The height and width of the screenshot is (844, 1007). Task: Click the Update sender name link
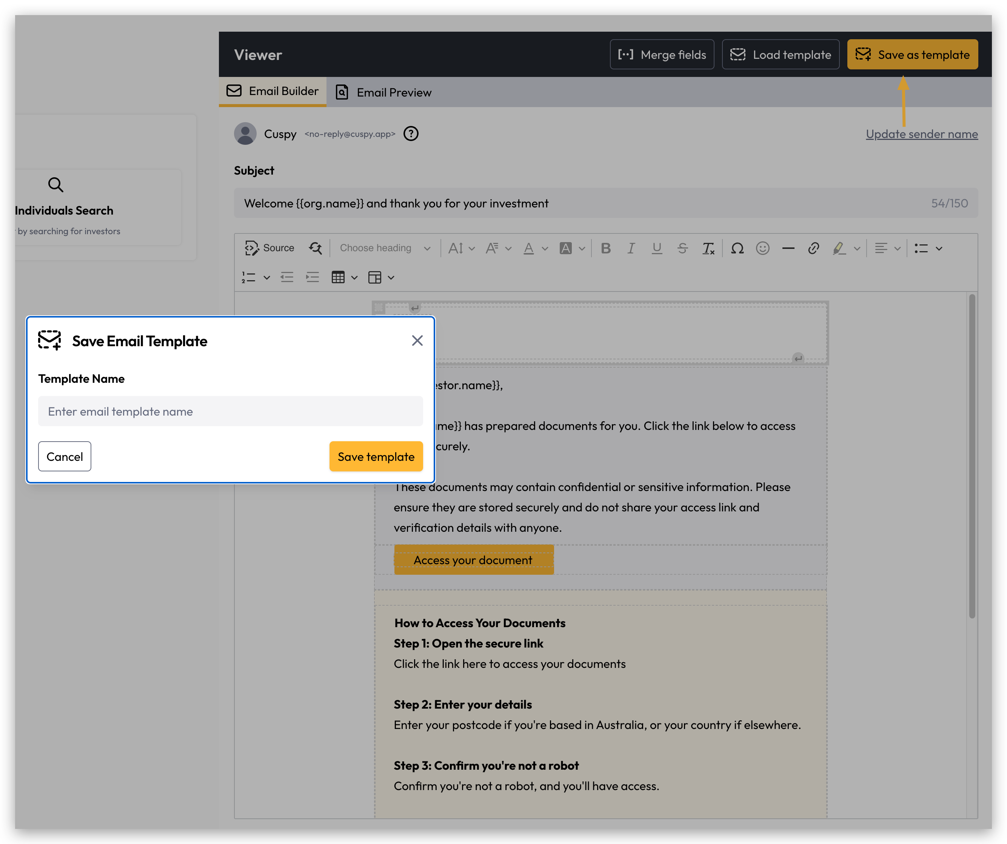point(922,134)
